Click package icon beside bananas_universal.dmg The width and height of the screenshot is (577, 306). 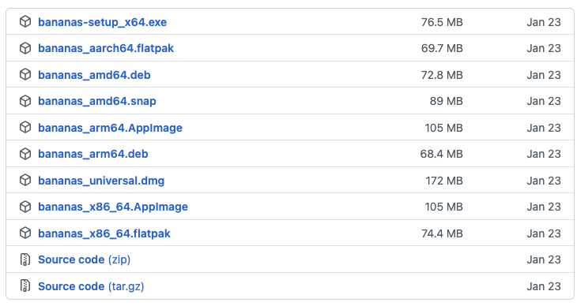click(25, 181)
